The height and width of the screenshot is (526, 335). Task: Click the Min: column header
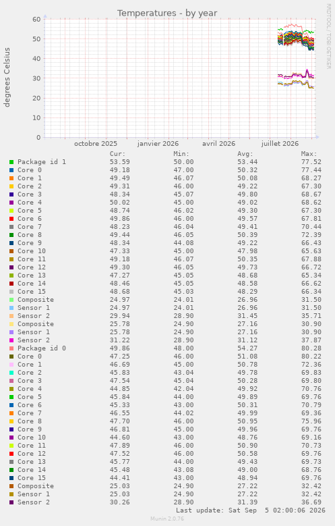(181, 154)
